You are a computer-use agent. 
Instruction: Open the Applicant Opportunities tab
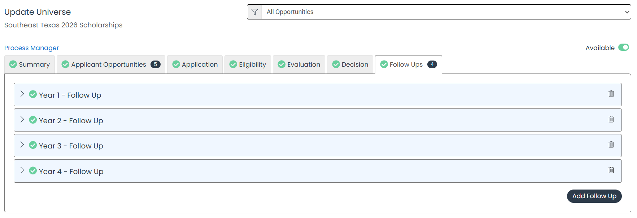tap(111, 64)
